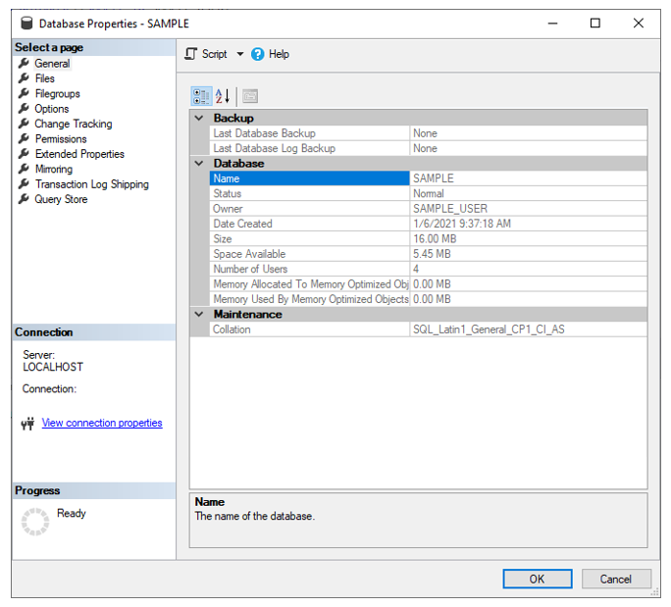
Task: Click the wrench icon beside General
Action: tap(24, 64)
